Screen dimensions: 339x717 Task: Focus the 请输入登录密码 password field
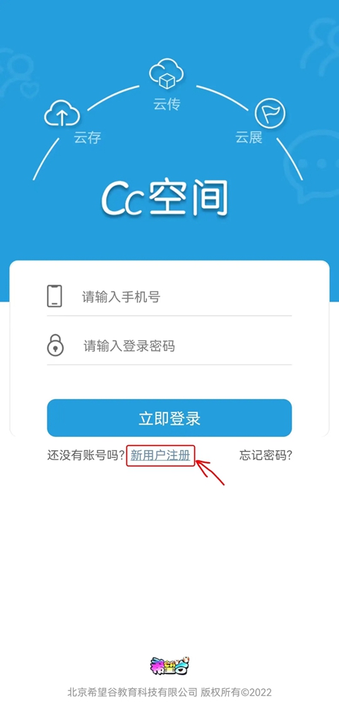tap(169, 346)
